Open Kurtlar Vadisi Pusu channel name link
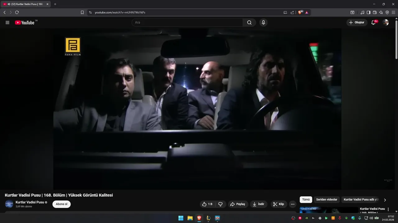 (x=30, y=202)
